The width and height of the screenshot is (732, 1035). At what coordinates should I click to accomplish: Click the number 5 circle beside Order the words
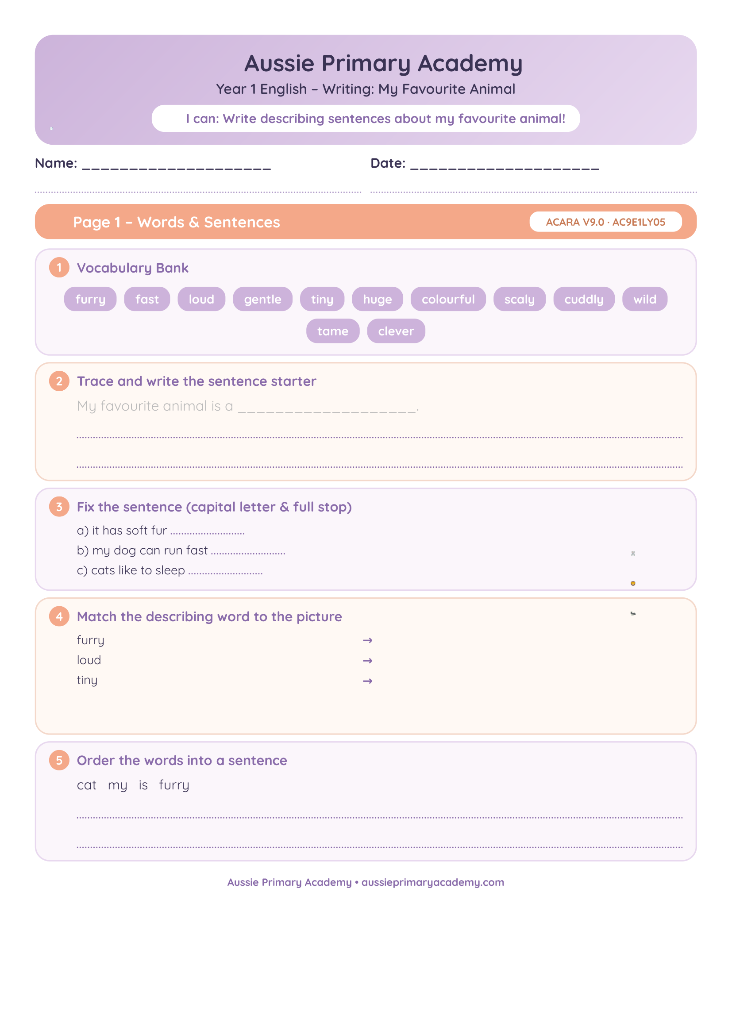click(x=59, y=760)
